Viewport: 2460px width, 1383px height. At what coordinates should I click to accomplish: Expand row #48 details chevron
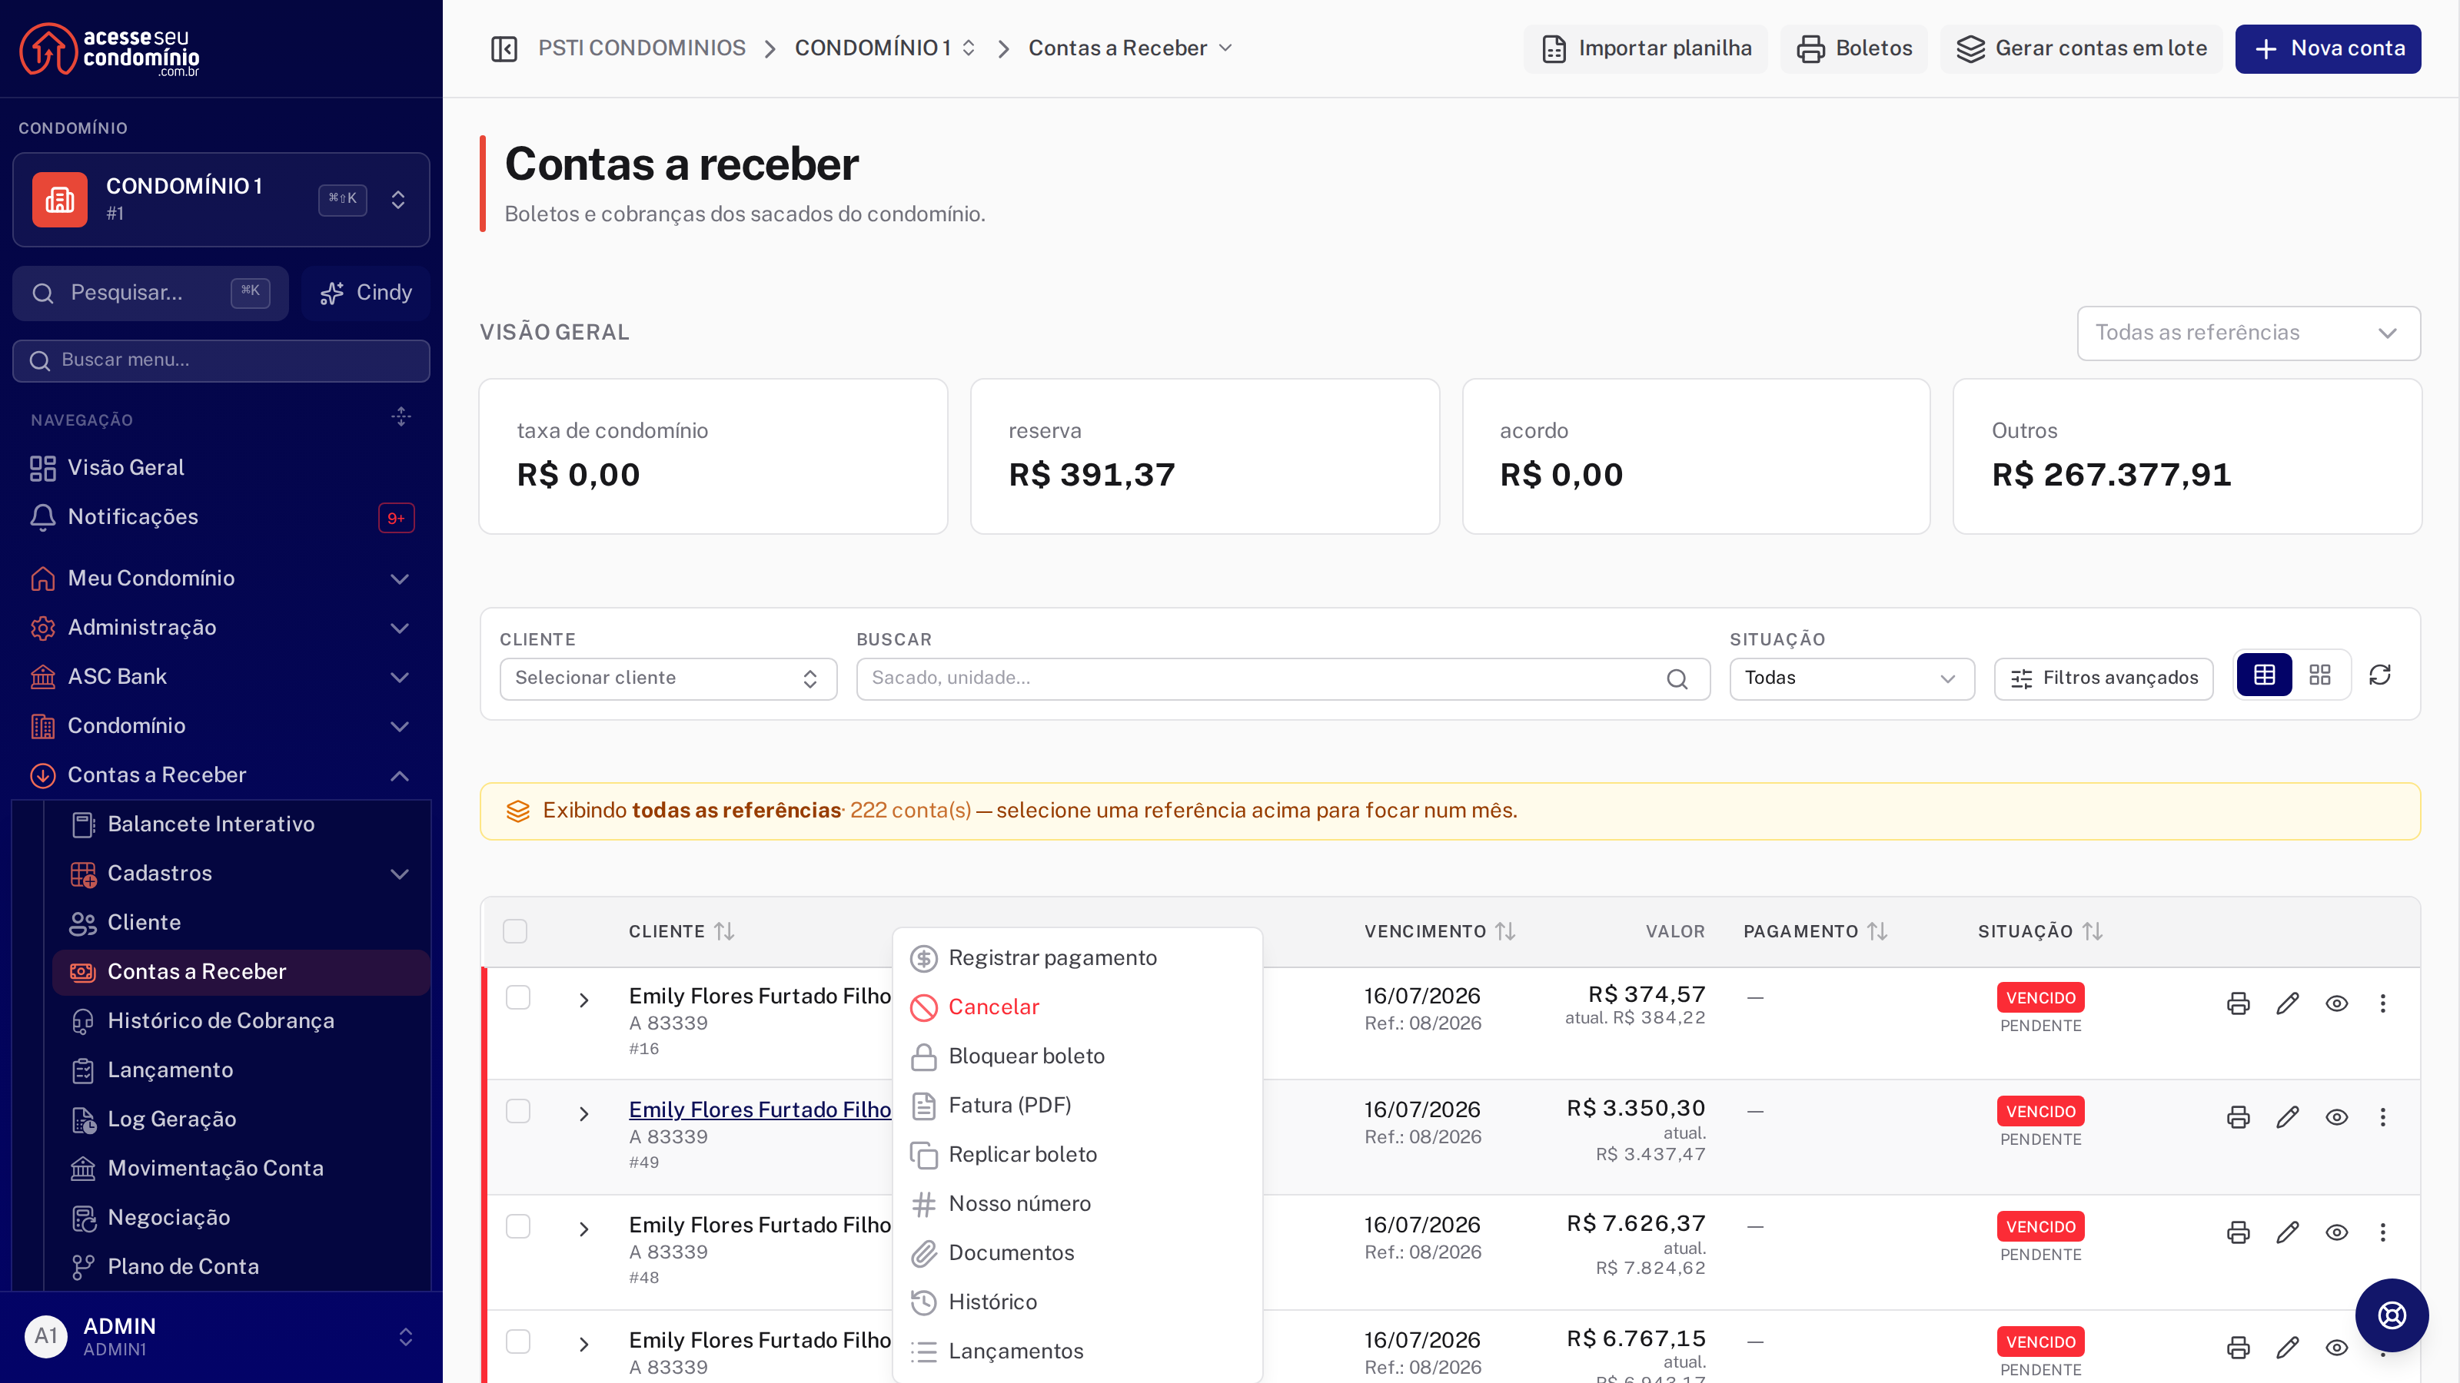(583, 1229)
